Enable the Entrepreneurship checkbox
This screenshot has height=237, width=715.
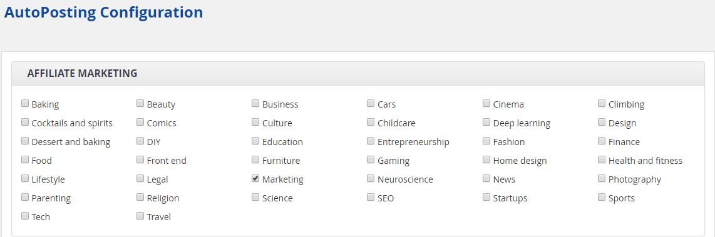pyautogui.click(x=371, y=141)
